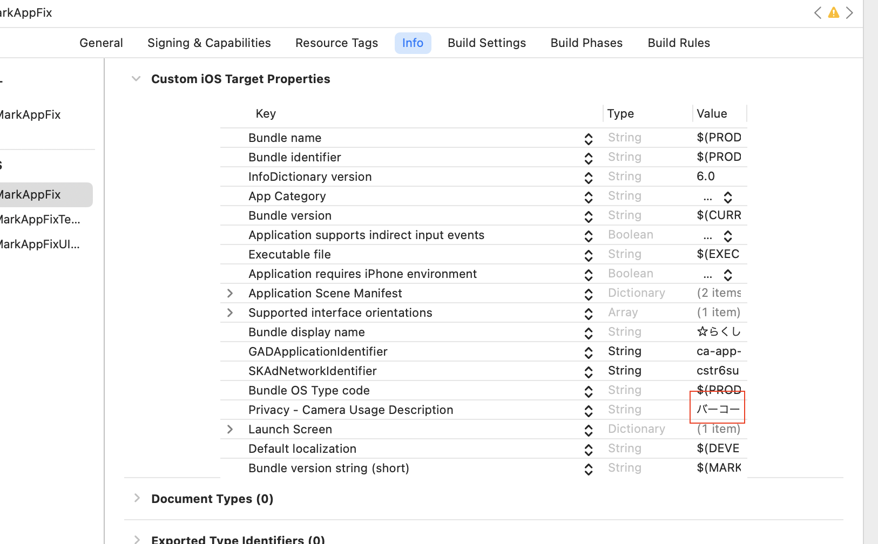Open the Resource Tags tab
This screenshot has height=544, width=878.
336,43
